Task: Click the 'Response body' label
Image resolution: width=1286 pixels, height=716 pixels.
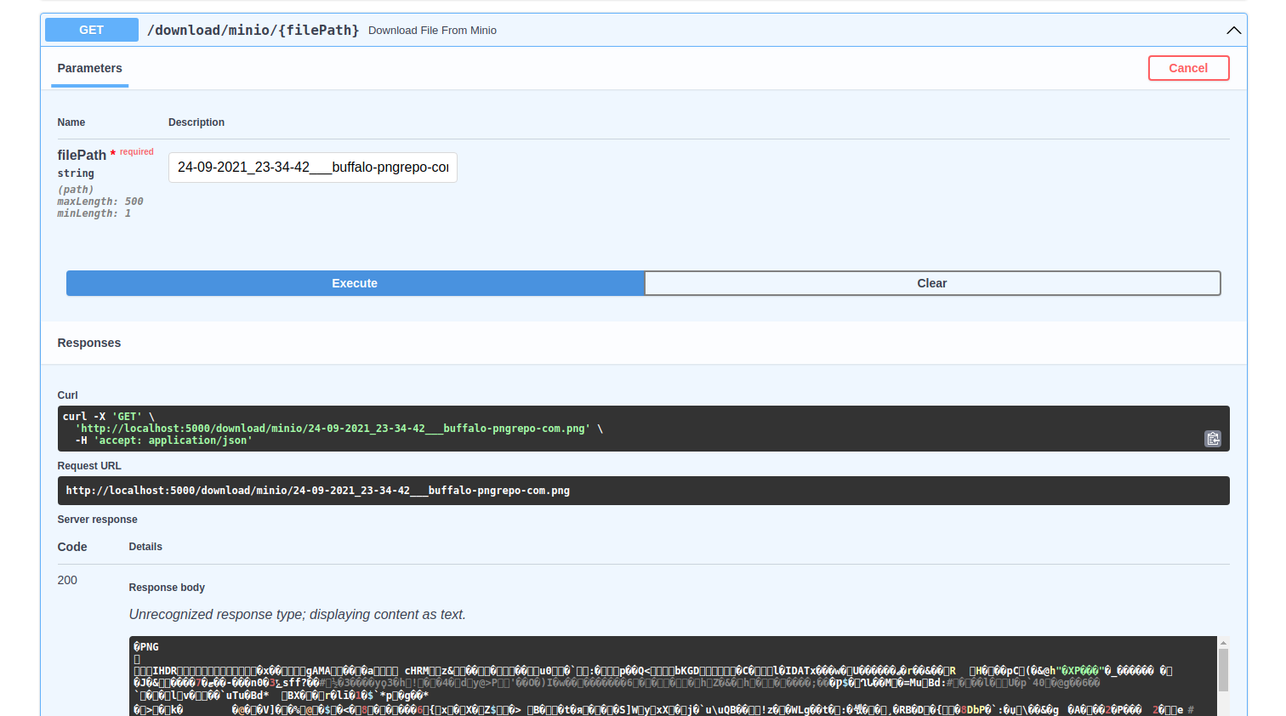Action: (167, 588)
